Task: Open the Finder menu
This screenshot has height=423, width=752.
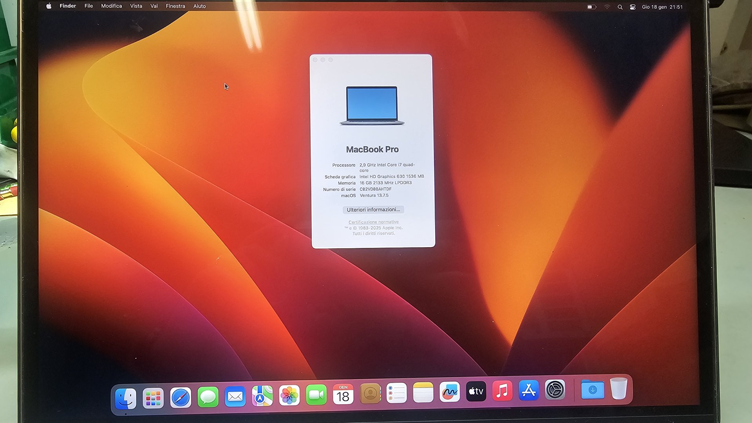Action: pyautogui.click(x=68, y=6)
